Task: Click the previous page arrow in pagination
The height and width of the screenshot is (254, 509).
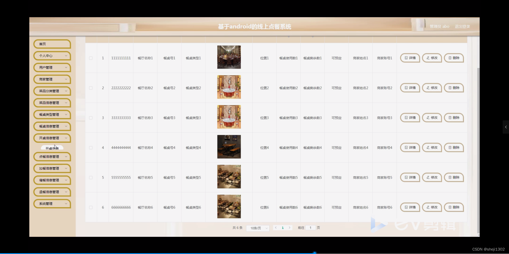Action: click(x=276, y=228)
